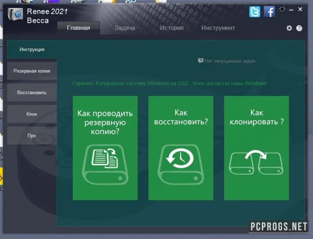Follow the 'Клон диска системы Windows' link

point(230,83)
